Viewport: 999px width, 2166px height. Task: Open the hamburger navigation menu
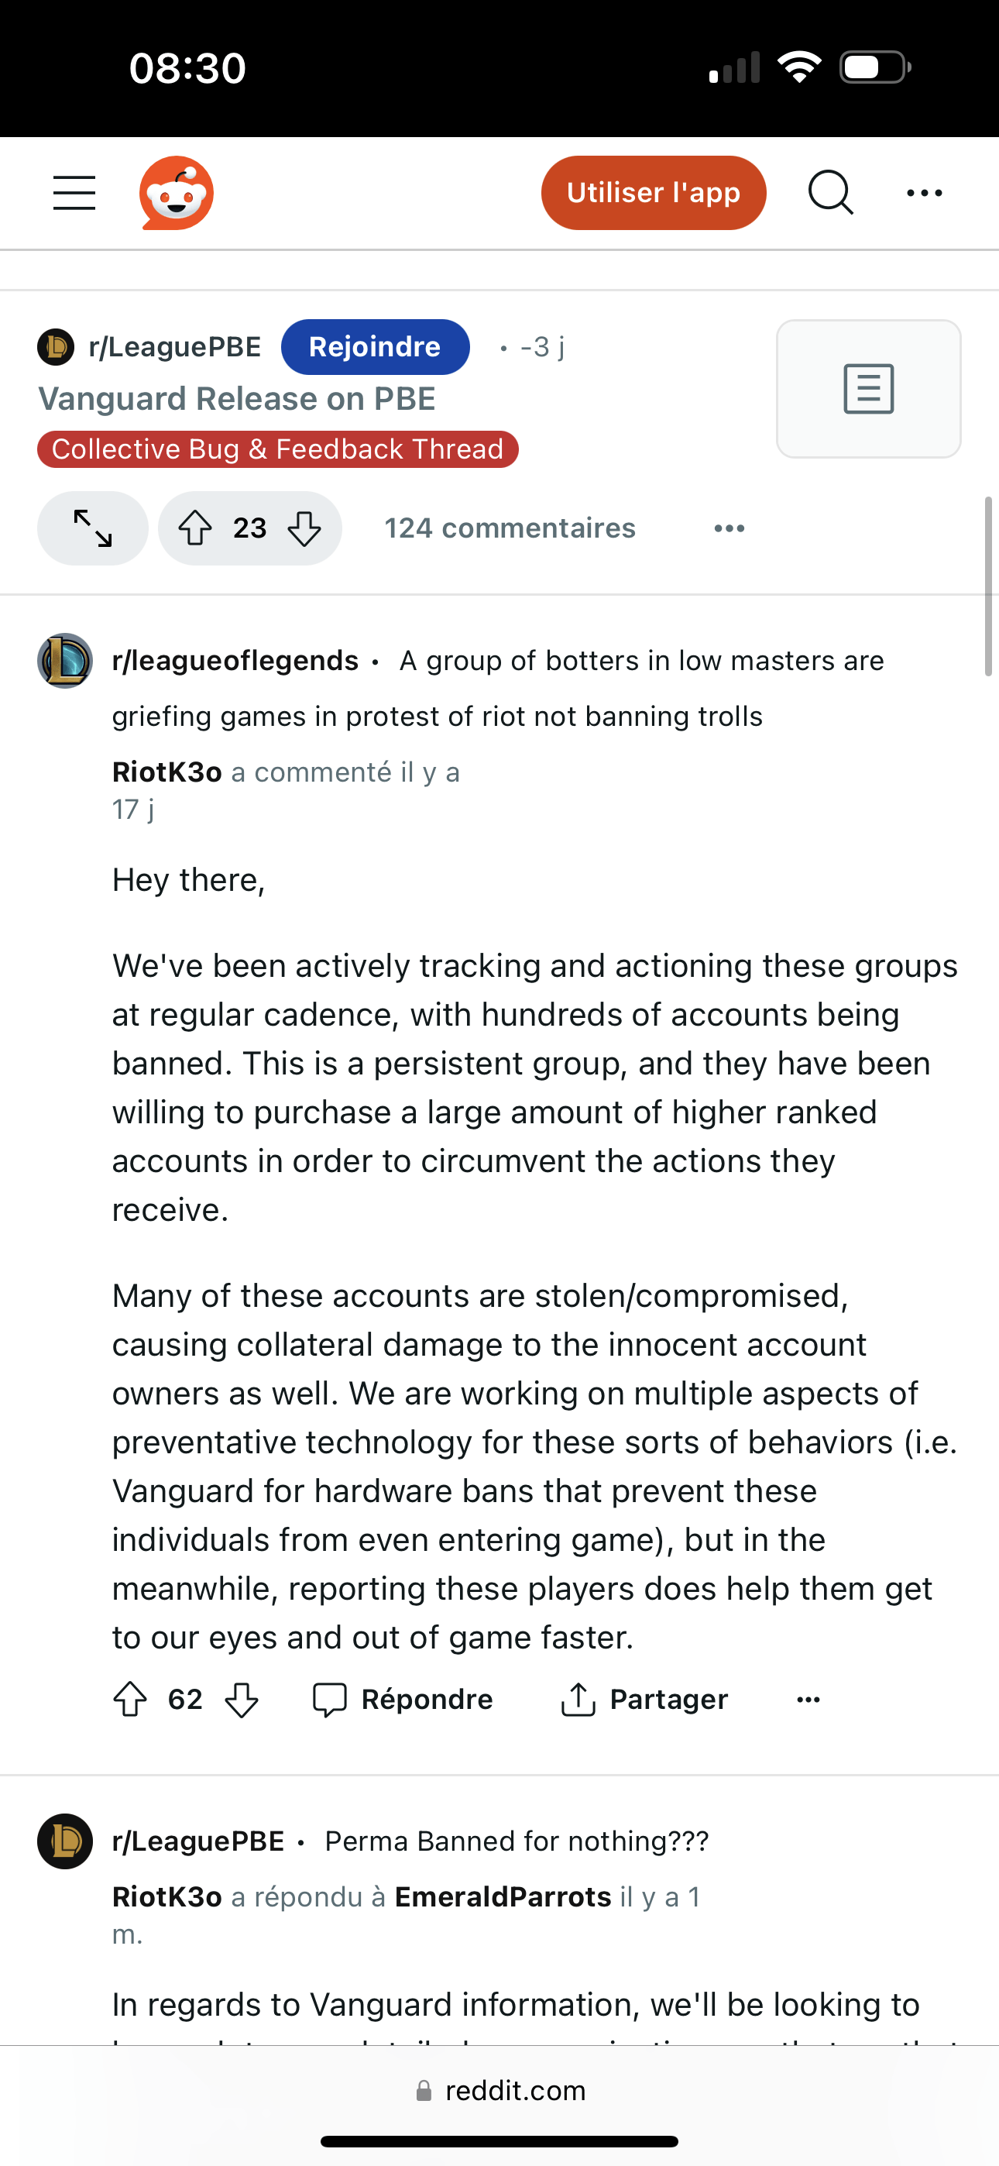tap(74, 193)
